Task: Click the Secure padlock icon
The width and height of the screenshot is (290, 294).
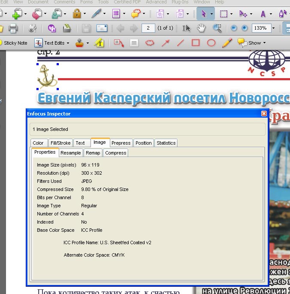Action: click(x=77, y=13)
